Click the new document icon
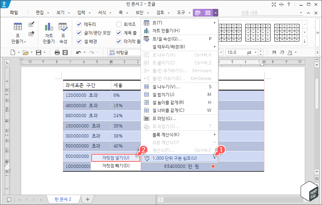The image size is (322, 205). (x=13, y=52)
